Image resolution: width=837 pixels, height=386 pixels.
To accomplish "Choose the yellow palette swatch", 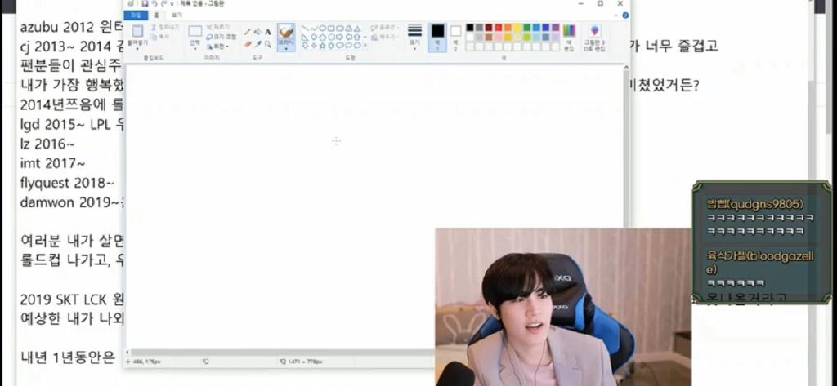I will (x=517, y=27).
